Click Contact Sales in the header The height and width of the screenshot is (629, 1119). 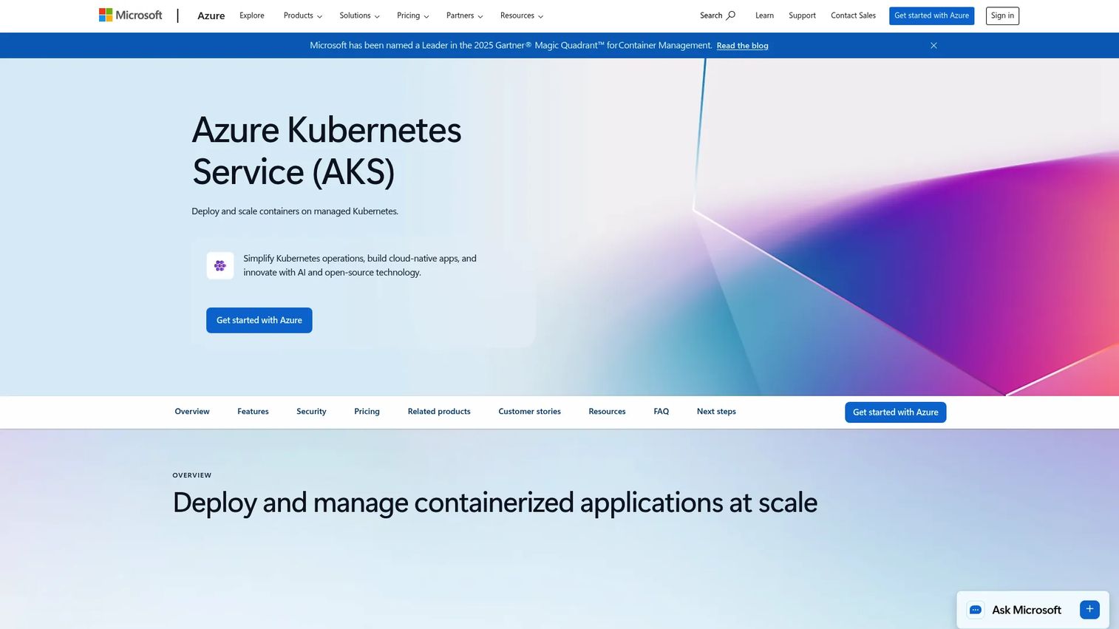point(853,16)
